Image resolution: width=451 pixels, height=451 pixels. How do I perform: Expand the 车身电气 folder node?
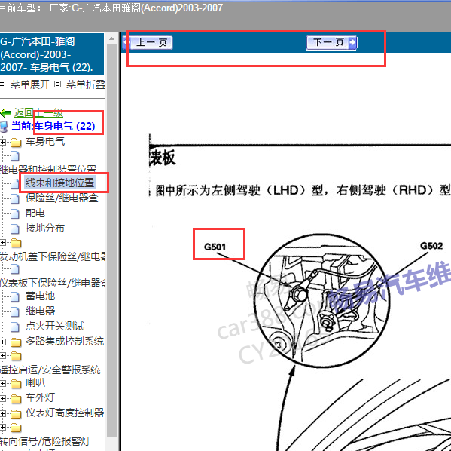3,142
